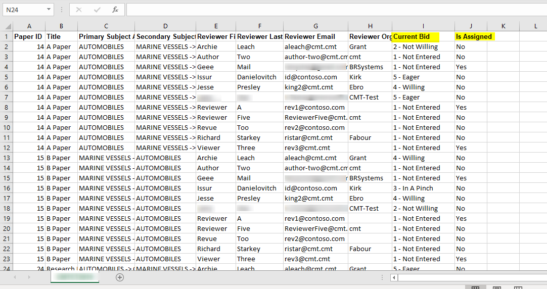Select column I header
This screenshot has width=547, height=289.
click(x=423, y=26)
